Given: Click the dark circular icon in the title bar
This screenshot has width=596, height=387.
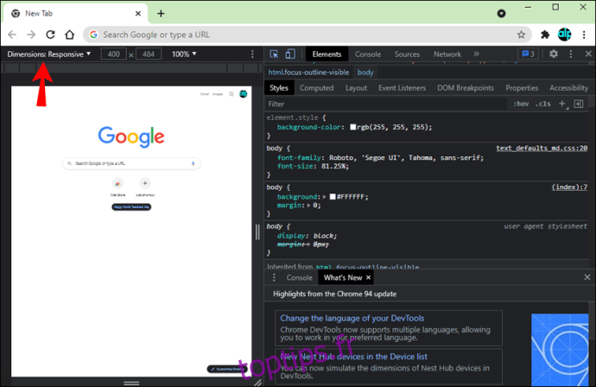Looking at the screenshot, I should 501,13.
